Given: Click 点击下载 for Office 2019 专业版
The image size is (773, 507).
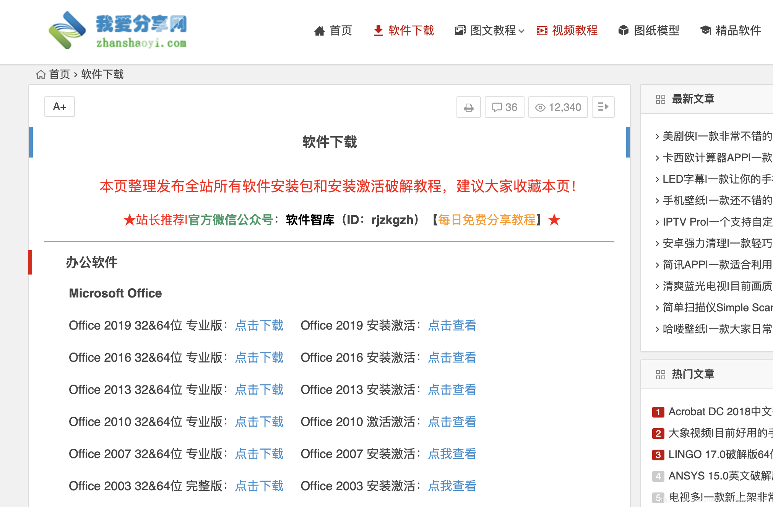Looking at the screenshot, I should click(x=259, y=325).
